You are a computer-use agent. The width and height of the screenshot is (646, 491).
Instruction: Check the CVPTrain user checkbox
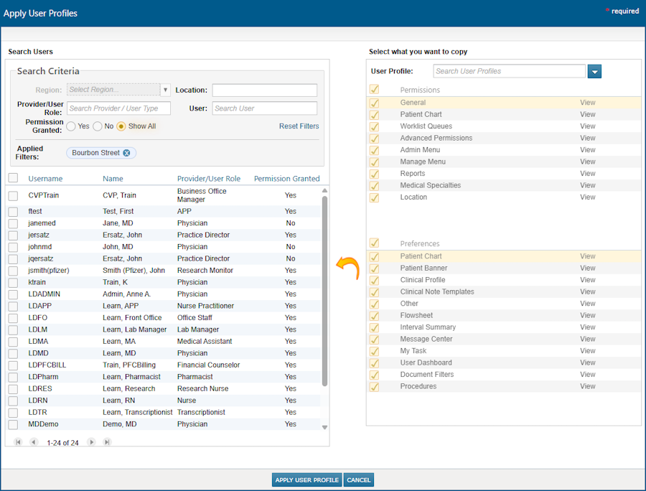(13, 196)
